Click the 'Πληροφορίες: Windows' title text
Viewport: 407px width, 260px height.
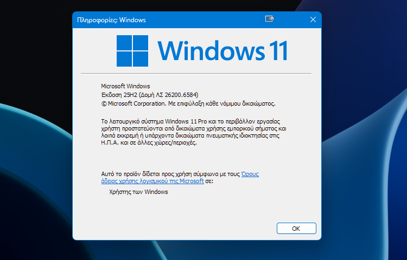pyautogui.click(x=111, y=20)
